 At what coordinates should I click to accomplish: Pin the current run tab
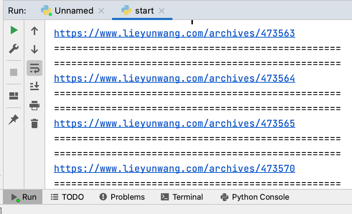point(14,119)
